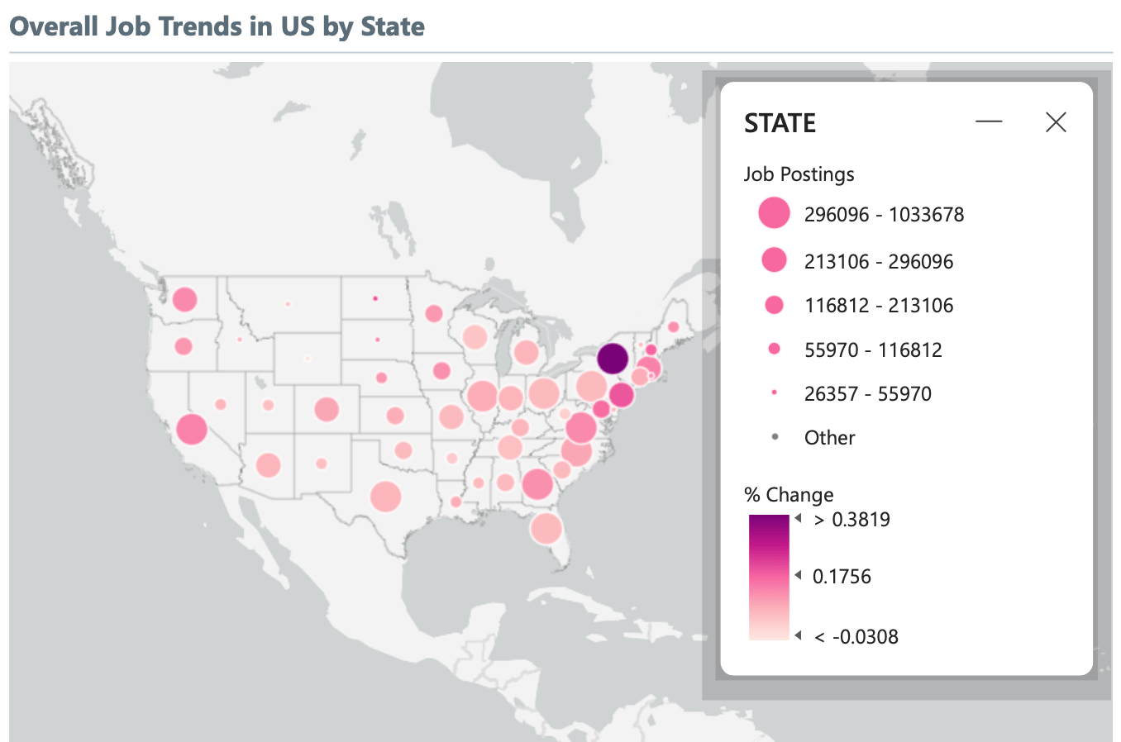Select the Michigan bubble on the map
1121x742 pixels.
tap(526, 353)
